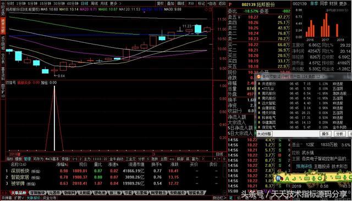Screen dimensions: 352x201
Task: Select 迈大智能 alert row
Action: [x=304, y=103]
